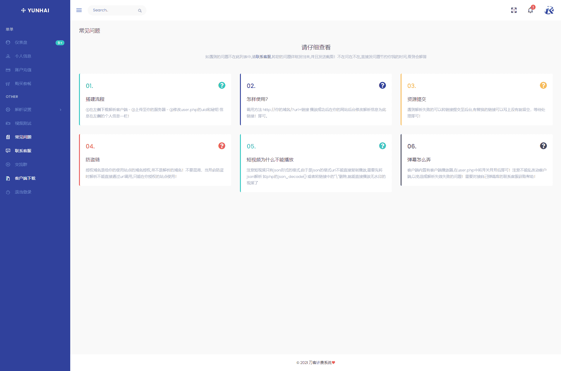Click the teal question icon on card 01
This screenshot has height=371, width=561.
tap(222, 85)
